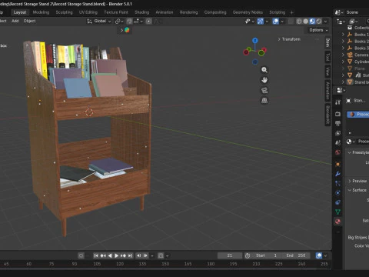Switch to the Sculpting workspace tab
Screen dimensions: 369x277
click(65, 12)
